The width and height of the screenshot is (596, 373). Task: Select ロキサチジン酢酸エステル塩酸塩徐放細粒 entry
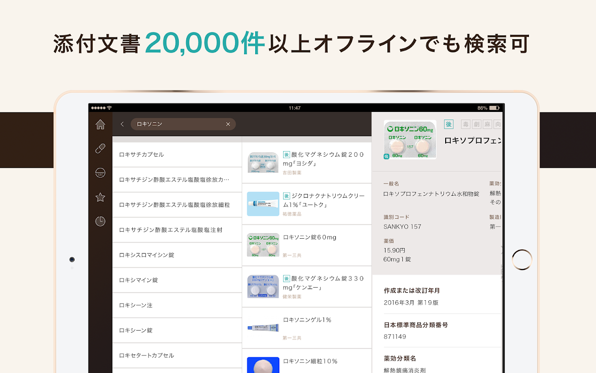tap(177, 205)
